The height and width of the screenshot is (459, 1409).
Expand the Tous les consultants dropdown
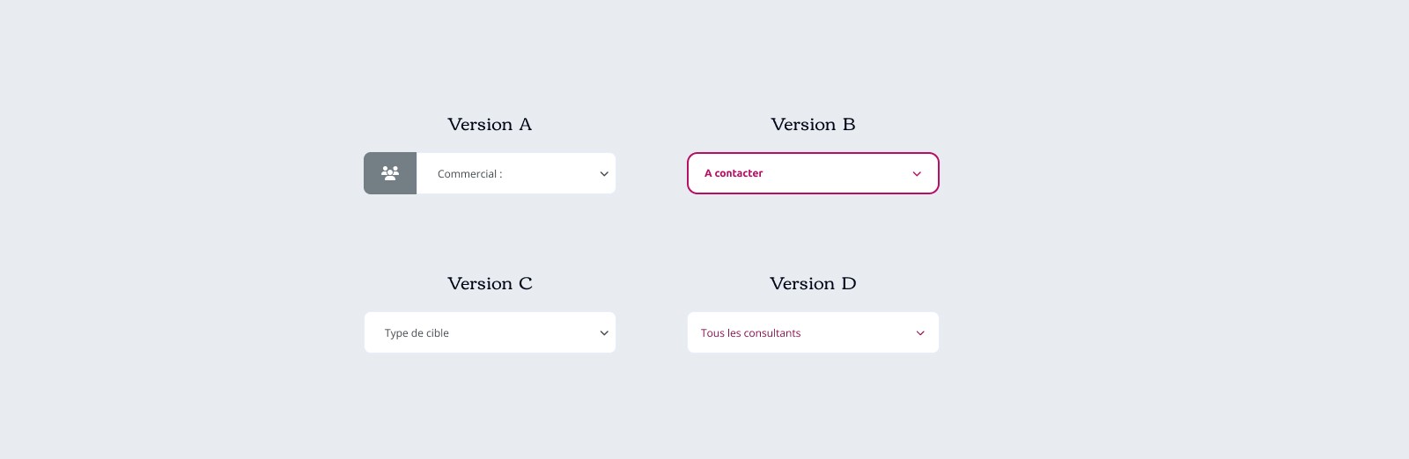pyautogui.click(x=813, y=332)
